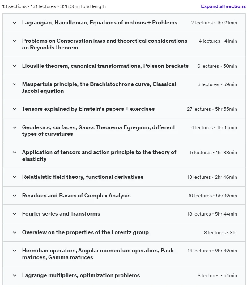Image resolution: width=247 pixels, height=288 pixels.
Task: Expand the Lagrangian, Hamiltonian section chevron
Action: tap(15, 23)
